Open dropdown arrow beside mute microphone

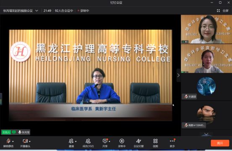[x=13, y=141]
